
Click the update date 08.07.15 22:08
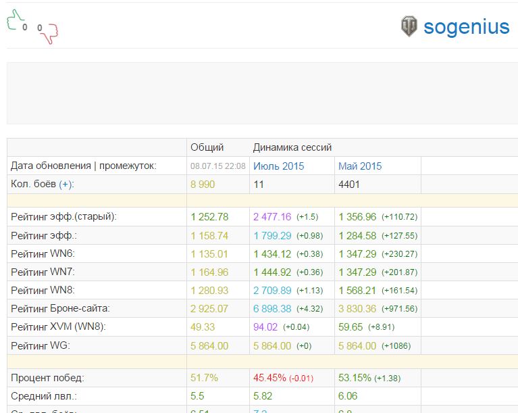click(x=218, y=166)
